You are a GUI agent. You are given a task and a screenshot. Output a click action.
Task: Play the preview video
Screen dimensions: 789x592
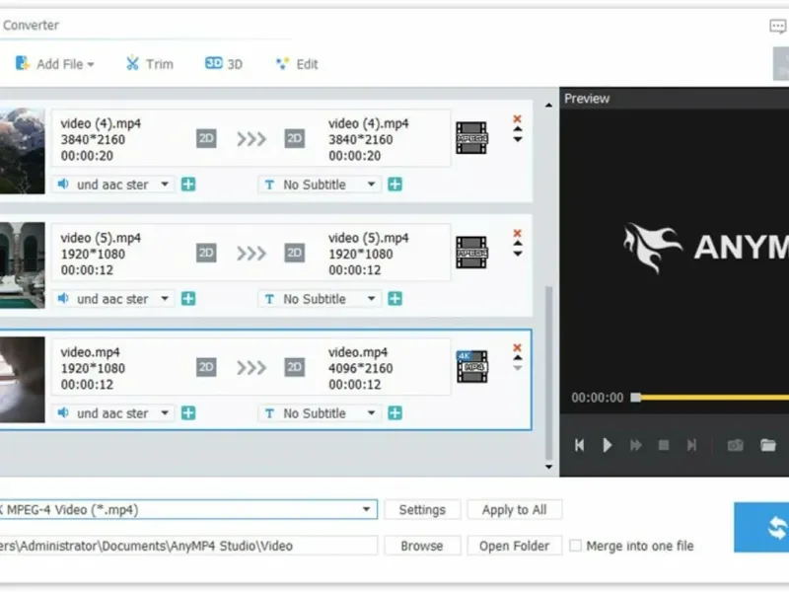coord(608,445)
